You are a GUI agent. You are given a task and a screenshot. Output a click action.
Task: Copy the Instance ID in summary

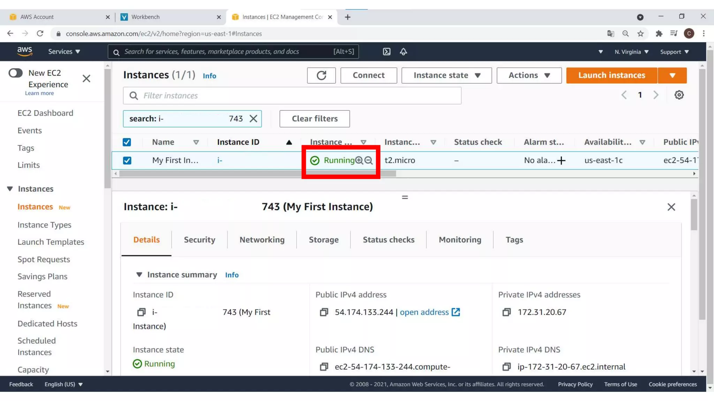tap(141, 312)
